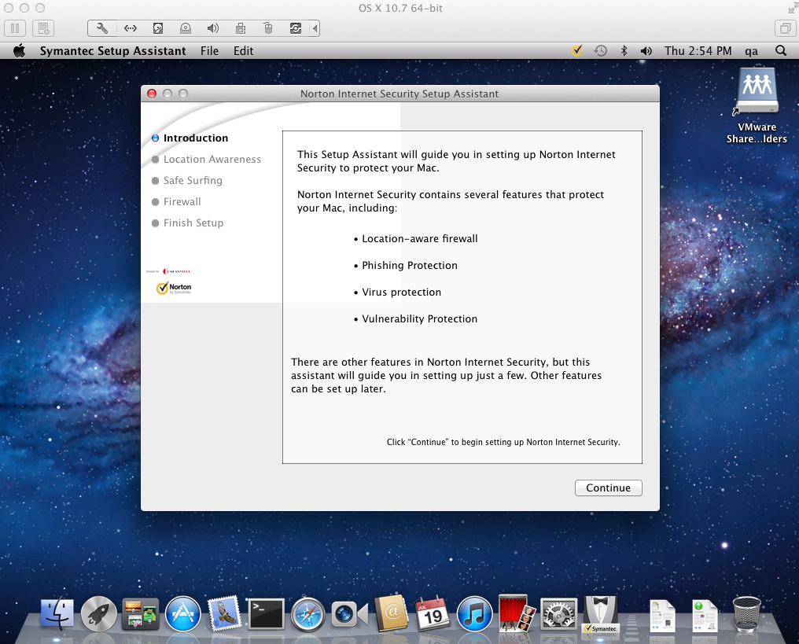Collapse the VMware device toolbar arrow
Screen dimensions: 799x644
click(x=315, y=28)
